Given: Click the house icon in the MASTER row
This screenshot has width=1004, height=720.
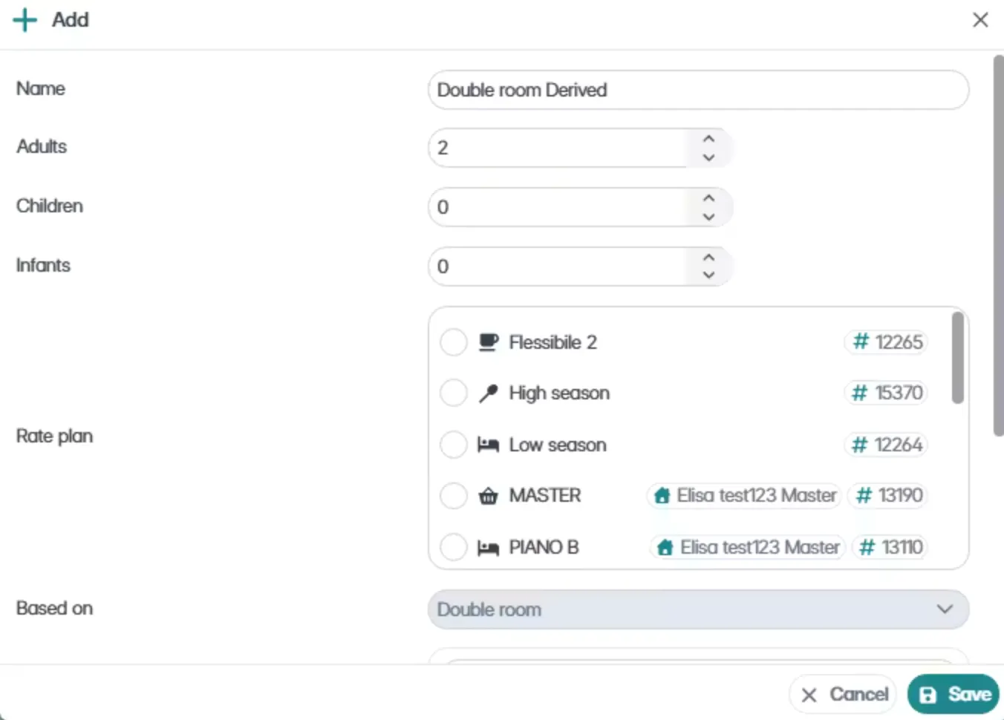Looking at the screenshot, I should [662, 496].
